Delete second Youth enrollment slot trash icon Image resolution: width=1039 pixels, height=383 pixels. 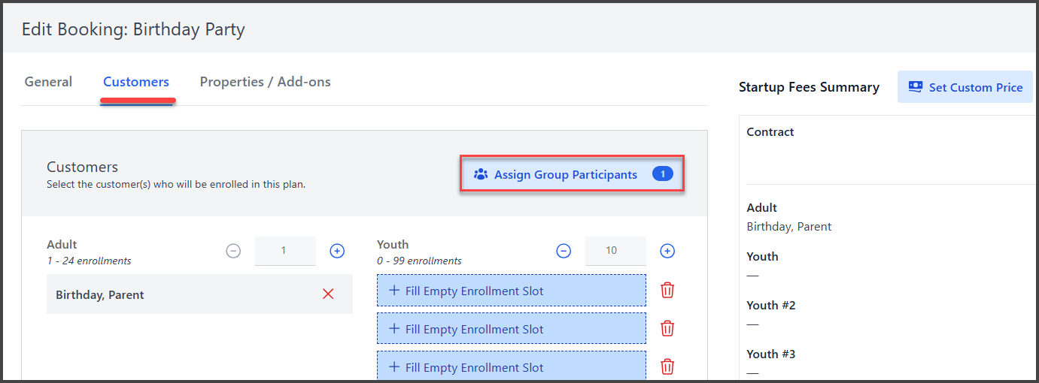[x=667, y=328]
